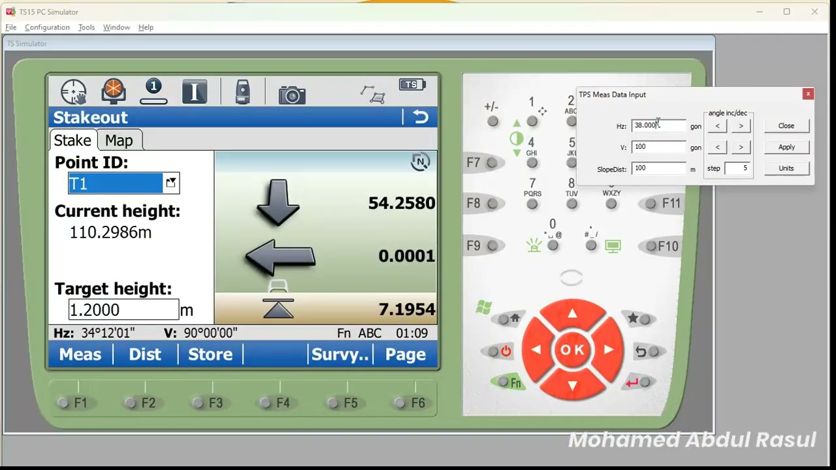Click the Meas softkey
Image resolution: width=836 pixels, height=470 pixels.
coord(80,354)
